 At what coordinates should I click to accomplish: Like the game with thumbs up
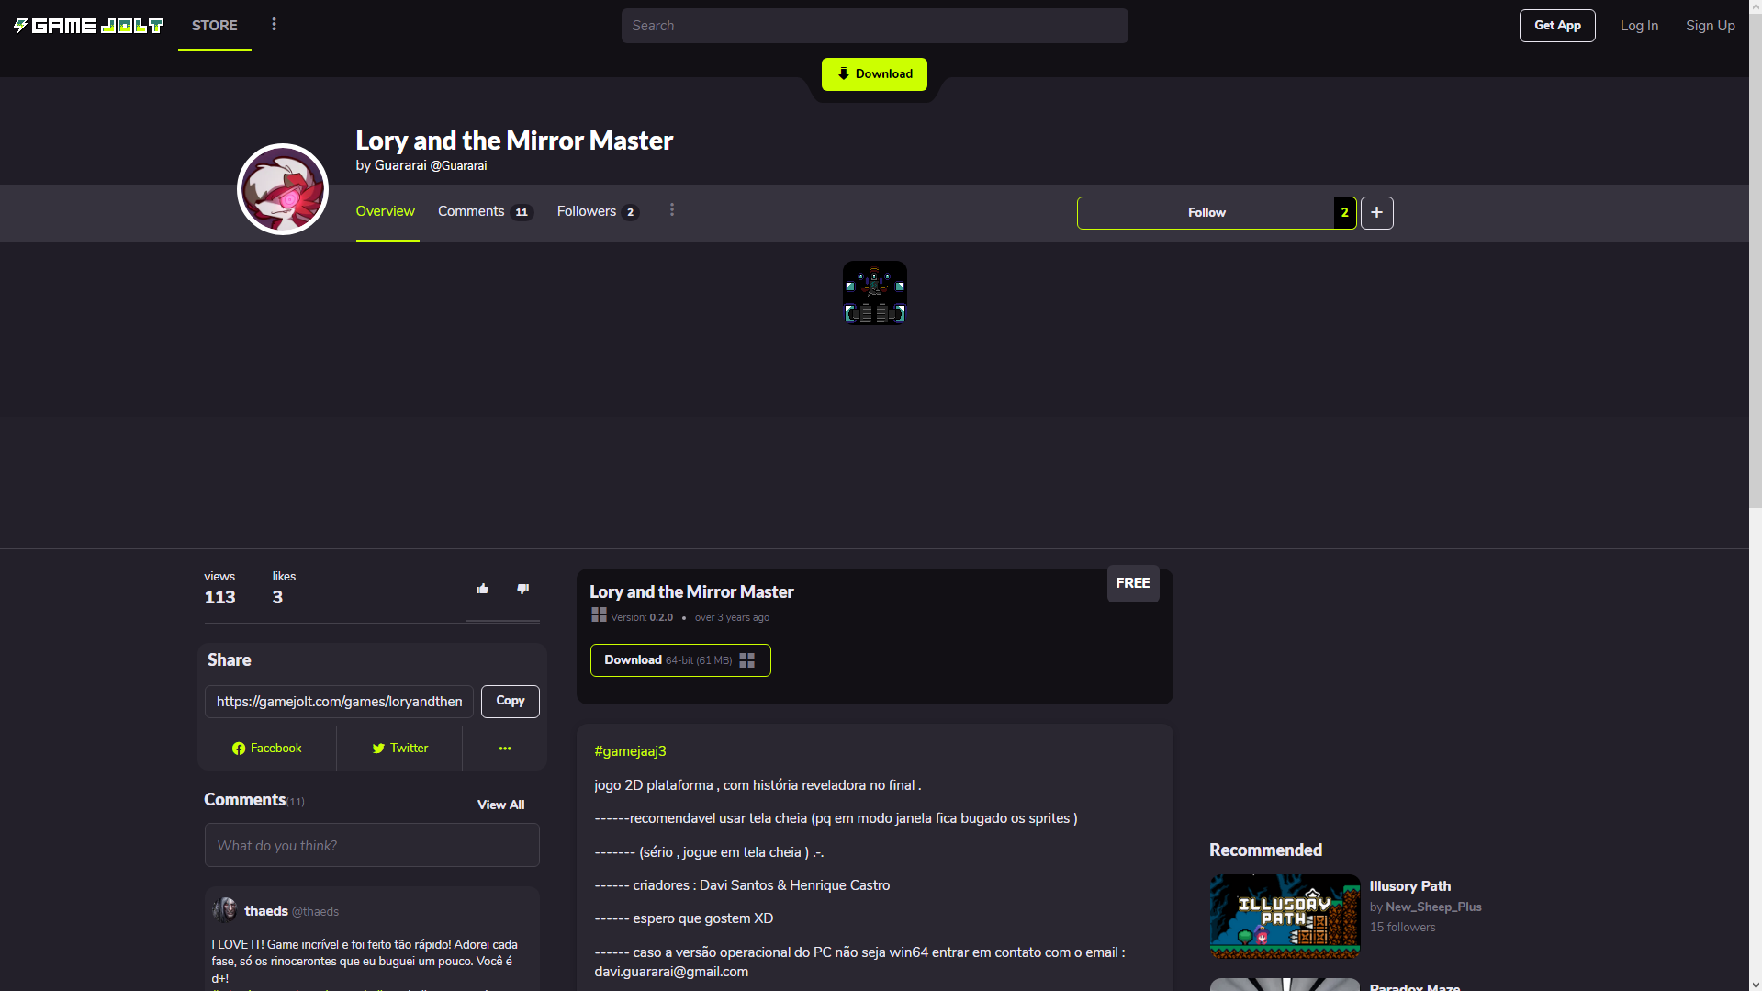[482, 589]
